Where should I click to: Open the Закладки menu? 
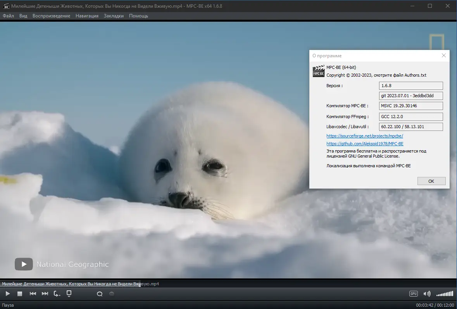[x=114, y=16]
